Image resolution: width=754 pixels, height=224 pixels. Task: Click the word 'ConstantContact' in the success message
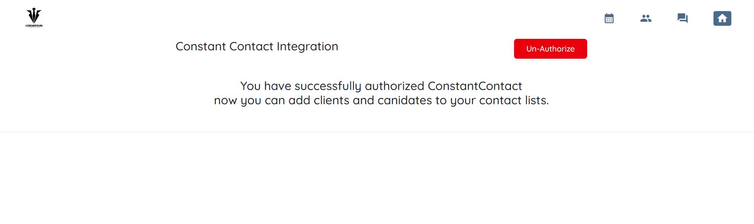(x=475, y=86)
